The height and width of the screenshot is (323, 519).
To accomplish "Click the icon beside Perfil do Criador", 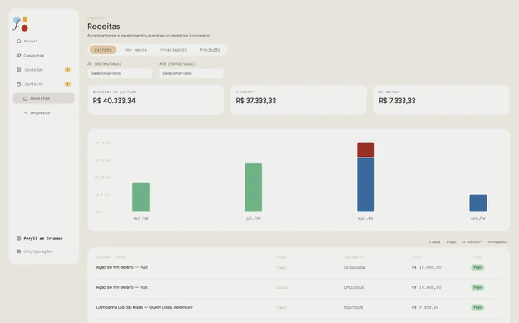I will point(18,238).
